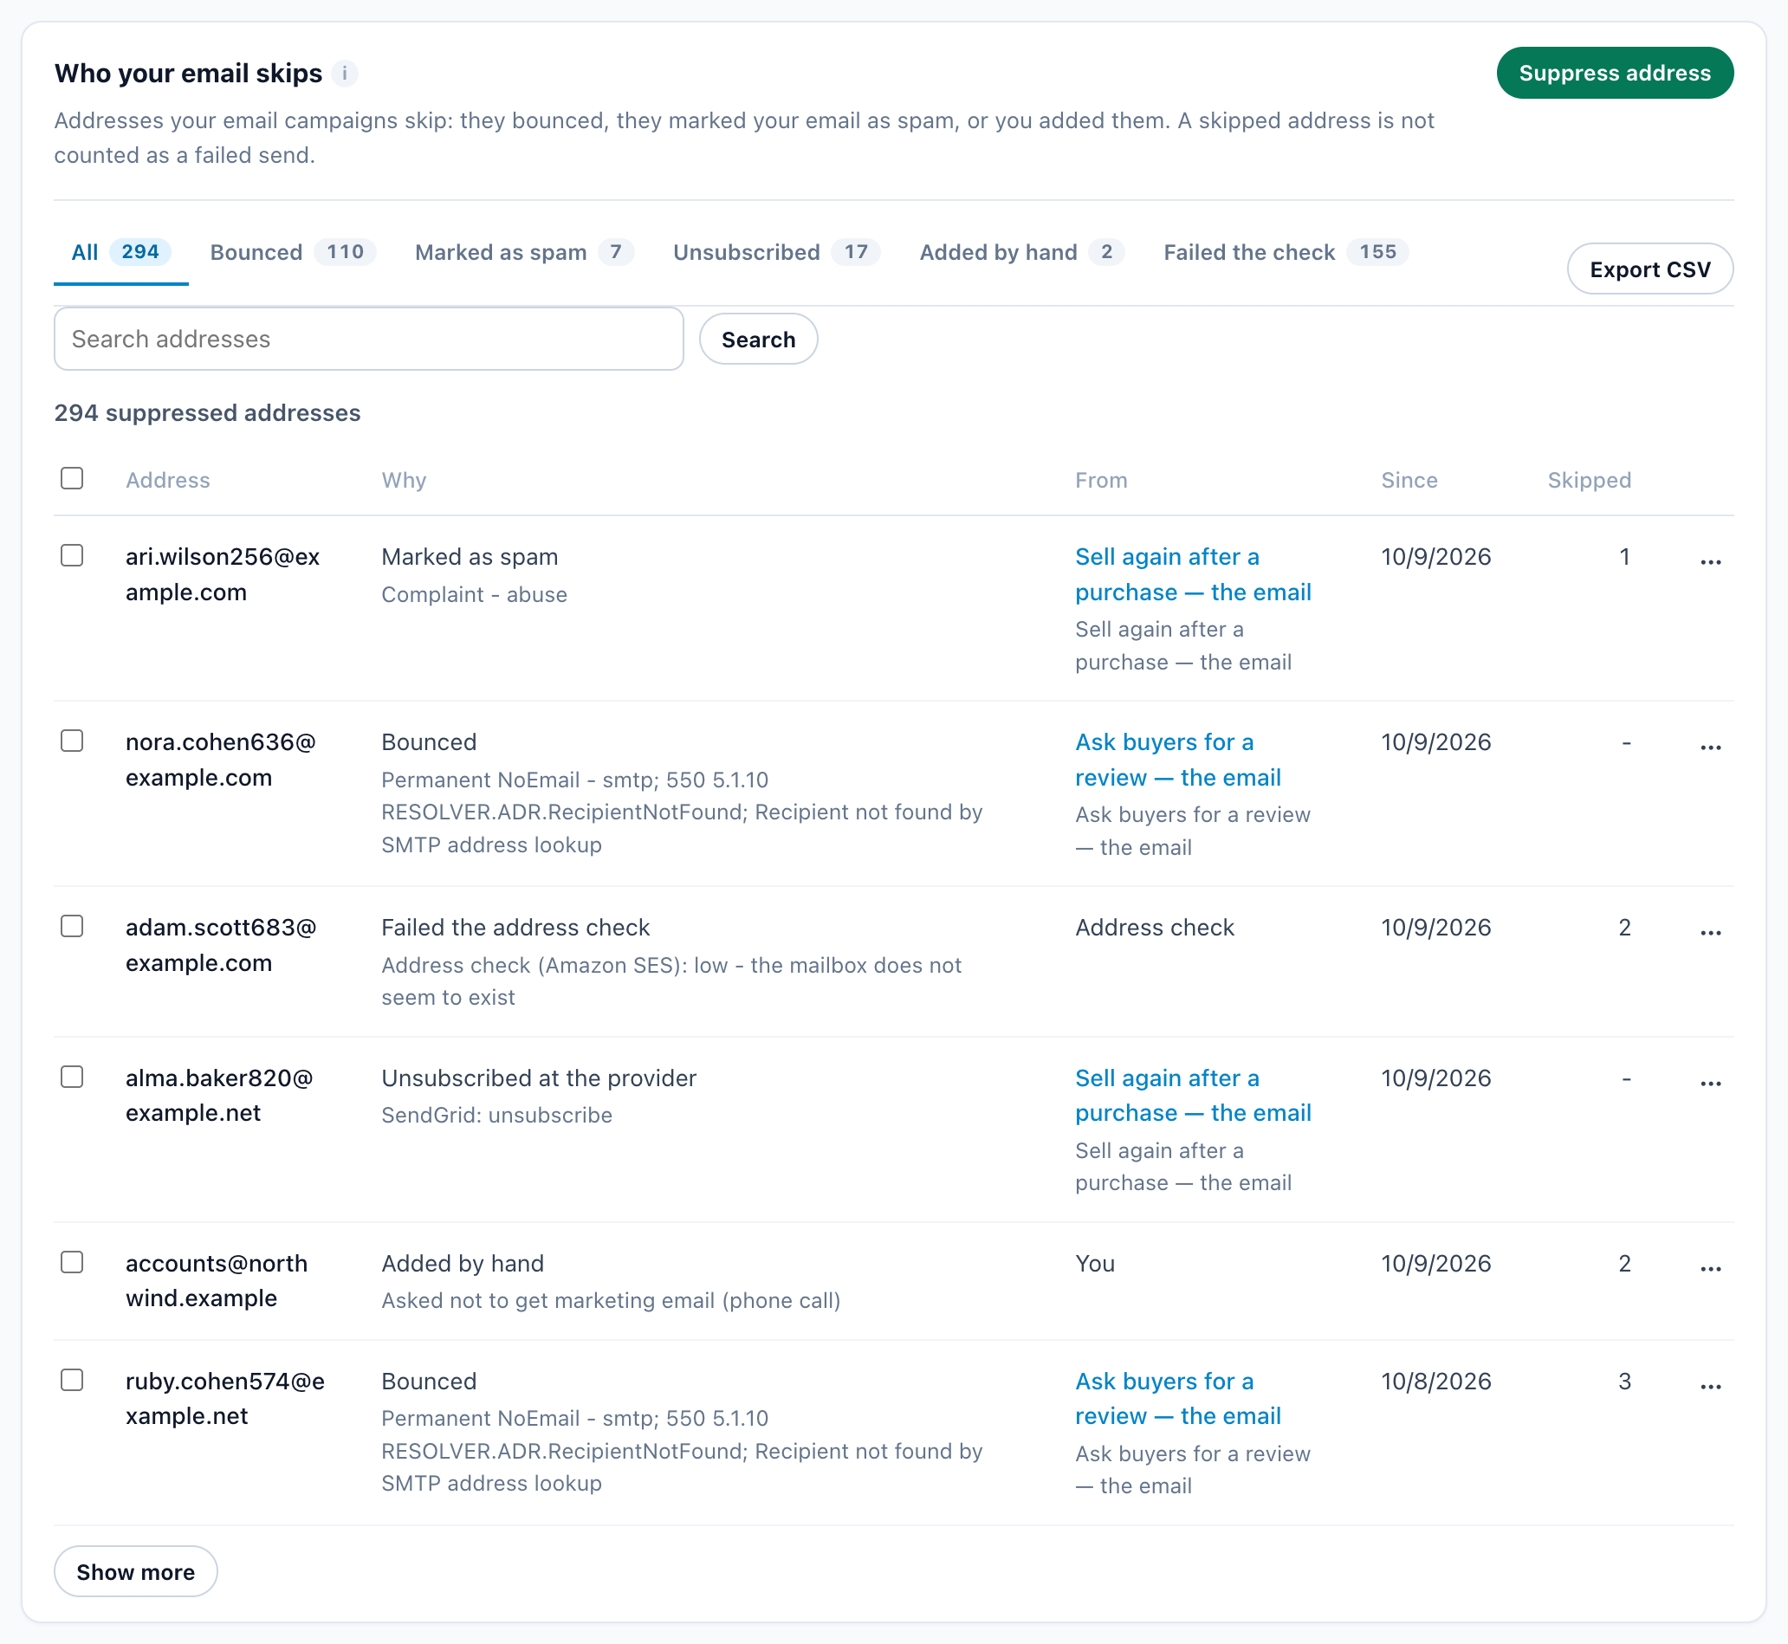Tick the accounts@northwind.example checkbox
Screen dimensions: 1788x1644
pos(72,1262)
